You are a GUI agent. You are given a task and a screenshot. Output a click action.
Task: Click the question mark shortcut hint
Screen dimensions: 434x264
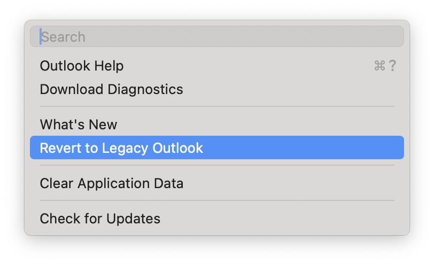point(392,66)
